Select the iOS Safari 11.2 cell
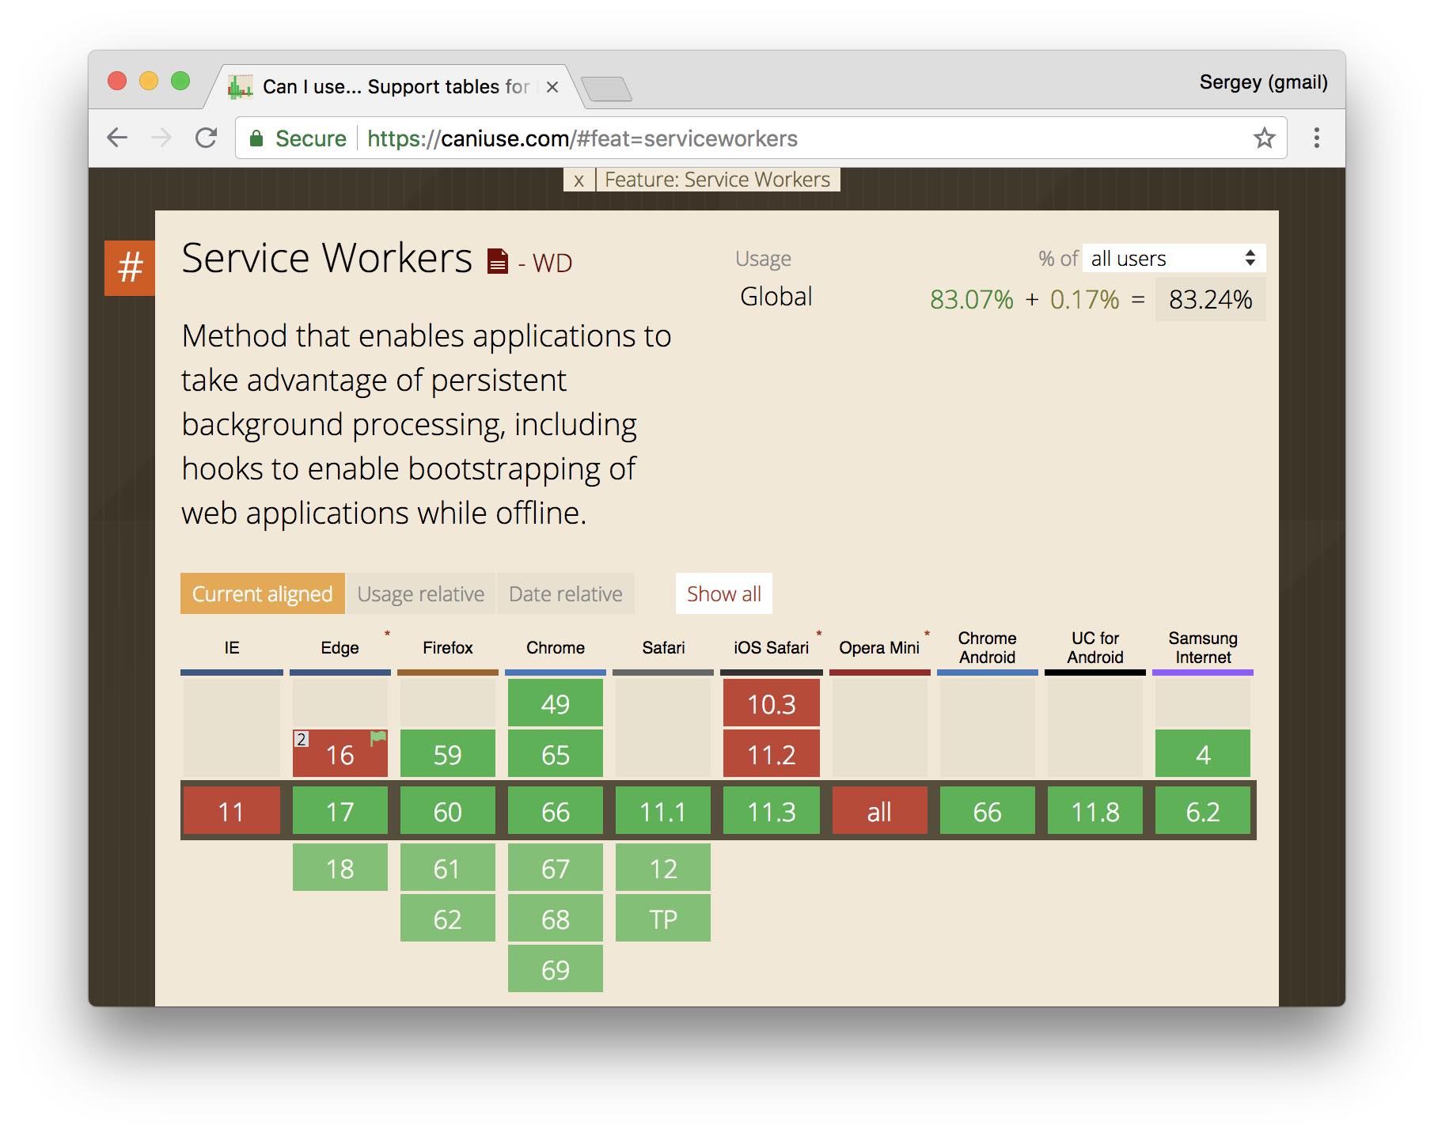The height and width of the screenshot is (1133, 1434). tap(772, 754)
